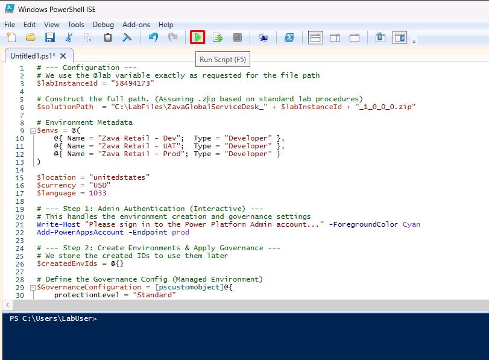Click protectionLevel on line 30
The height and width of the screenshot is (360, 489).
87,295
